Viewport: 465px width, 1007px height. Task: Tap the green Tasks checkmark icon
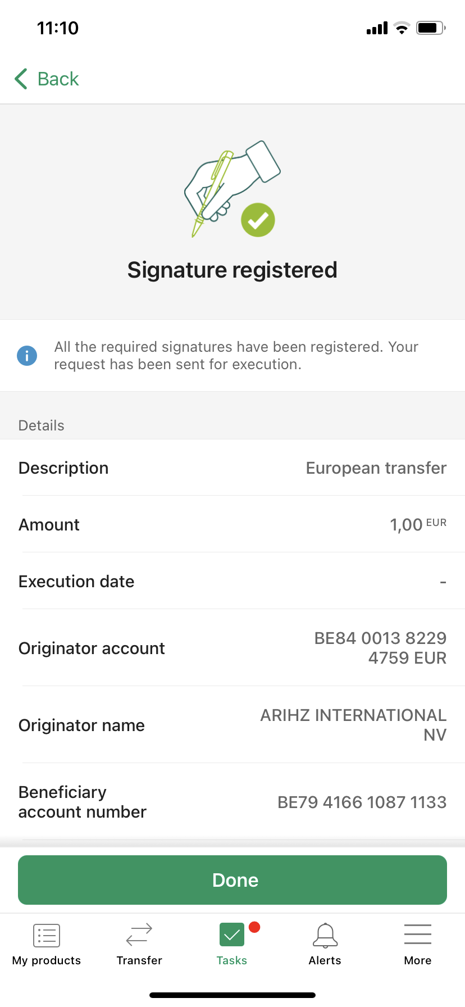[232, 935]
